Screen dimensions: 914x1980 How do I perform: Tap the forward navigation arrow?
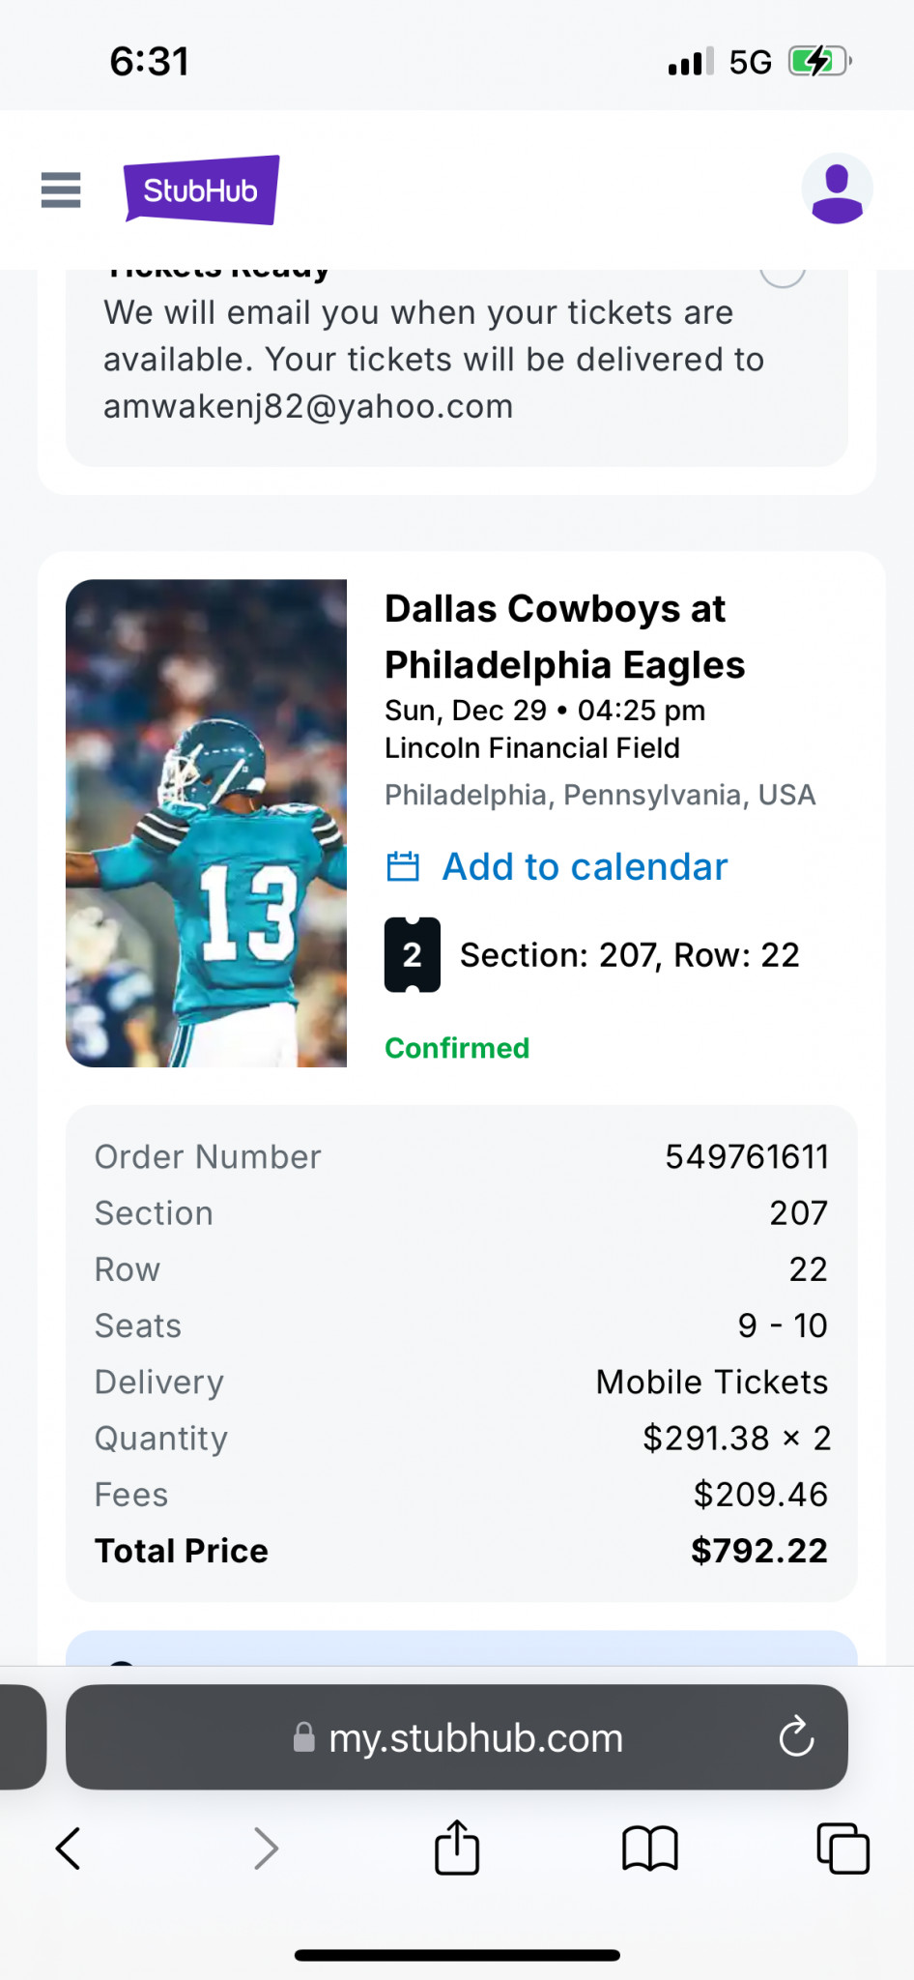click(x=266, y=1849)
